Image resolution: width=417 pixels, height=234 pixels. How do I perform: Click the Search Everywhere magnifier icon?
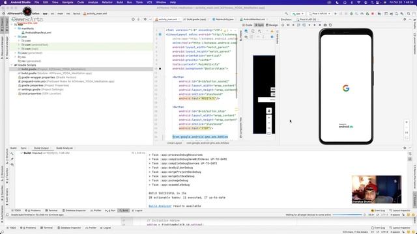pos(409,14)
